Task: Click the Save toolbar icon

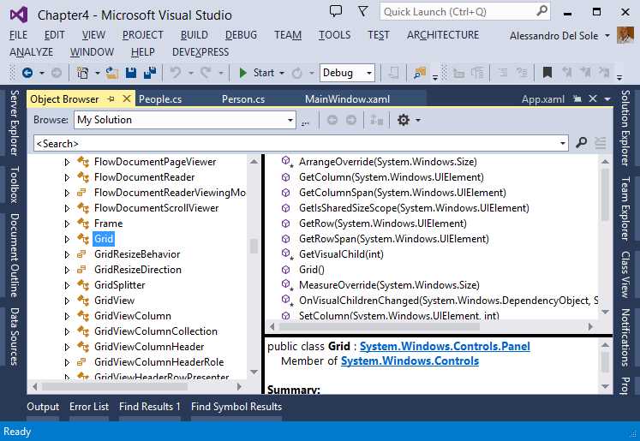Action: point(131,73)
